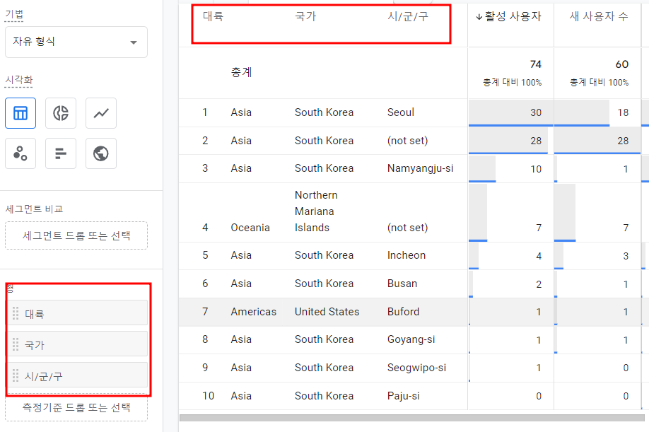Click the horizontal scrollbar below the table
Screen dimensions: 649x432
[412, 418]
